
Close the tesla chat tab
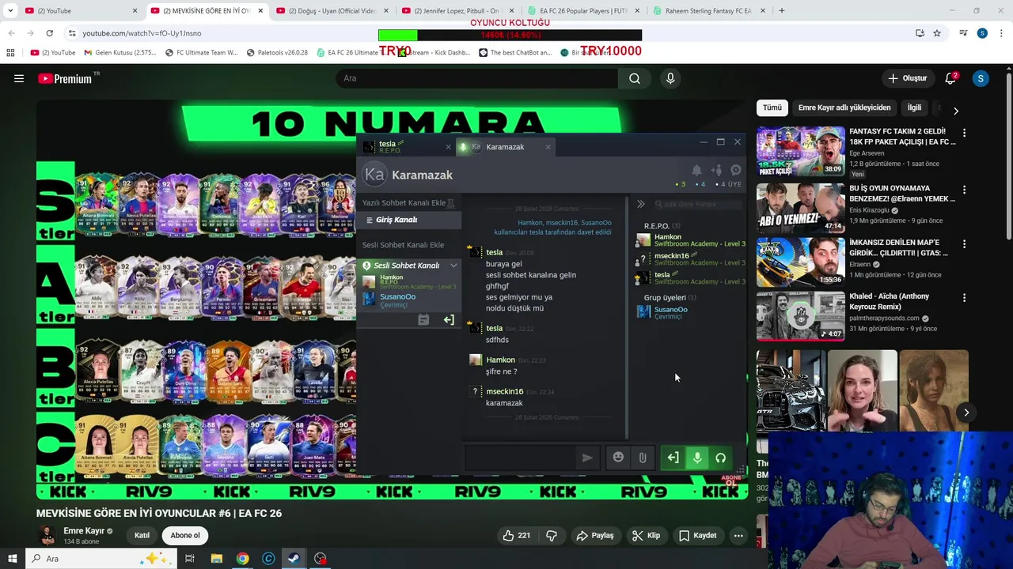click(448, 147)
